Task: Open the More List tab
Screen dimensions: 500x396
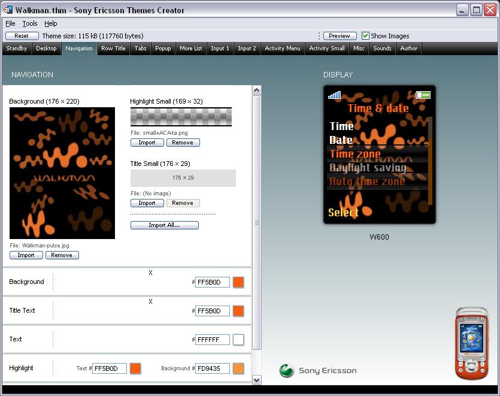Action: pos(190,49)
